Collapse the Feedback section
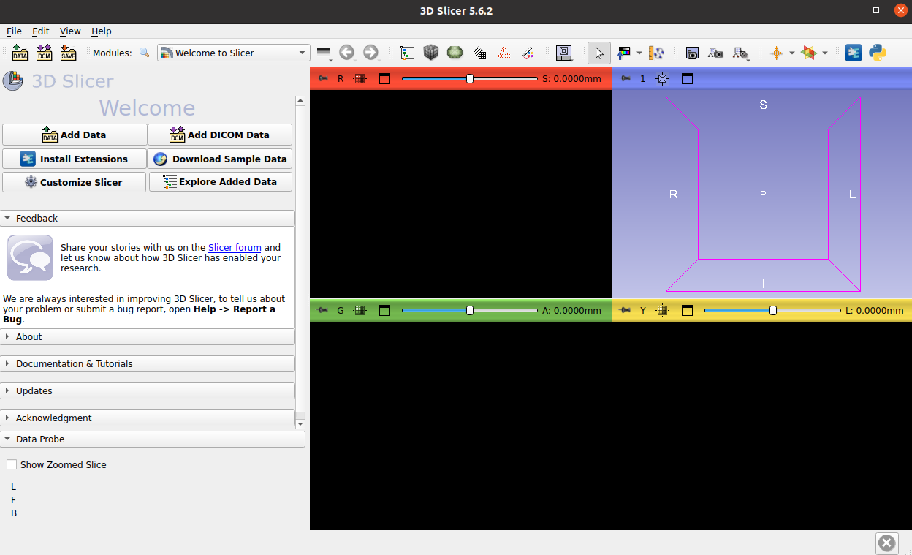 click(148, 218)
